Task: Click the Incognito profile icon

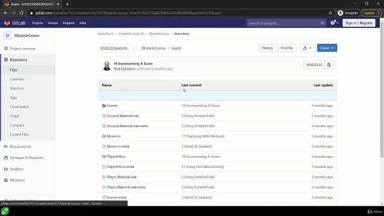Action: (x=340, y=13)
